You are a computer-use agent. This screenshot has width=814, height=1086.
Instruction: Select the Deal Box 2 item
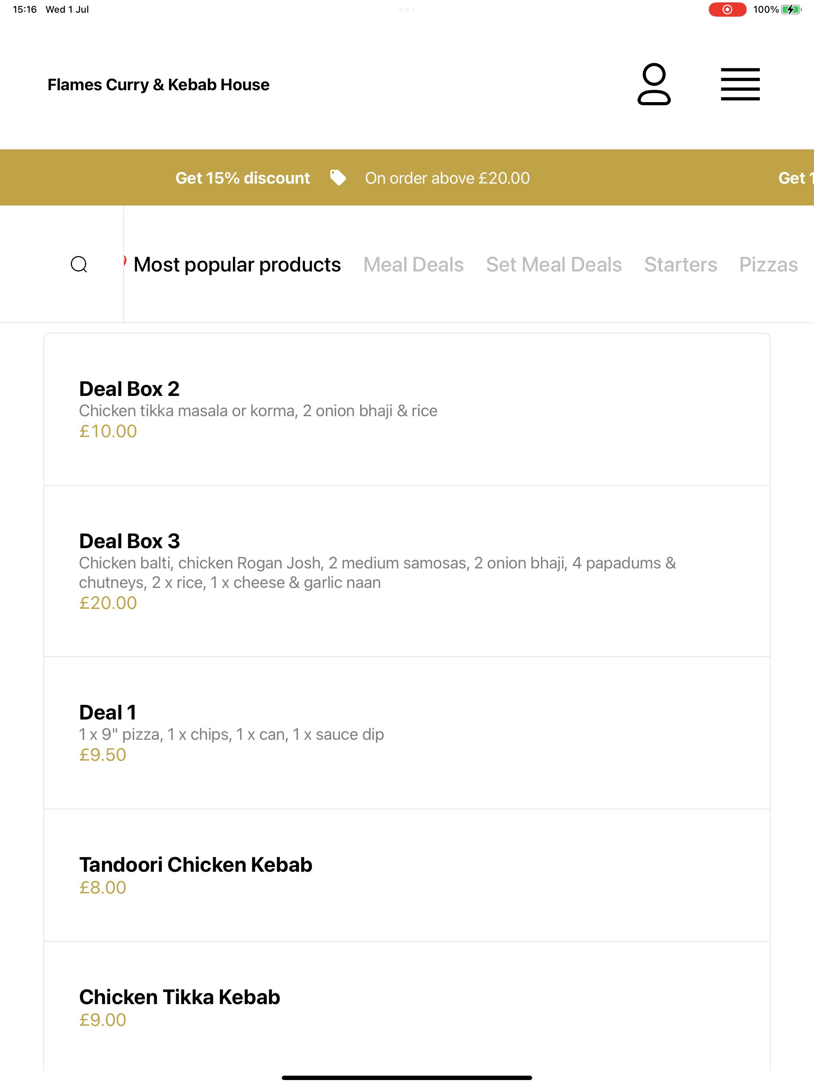[x=407, y=409]
